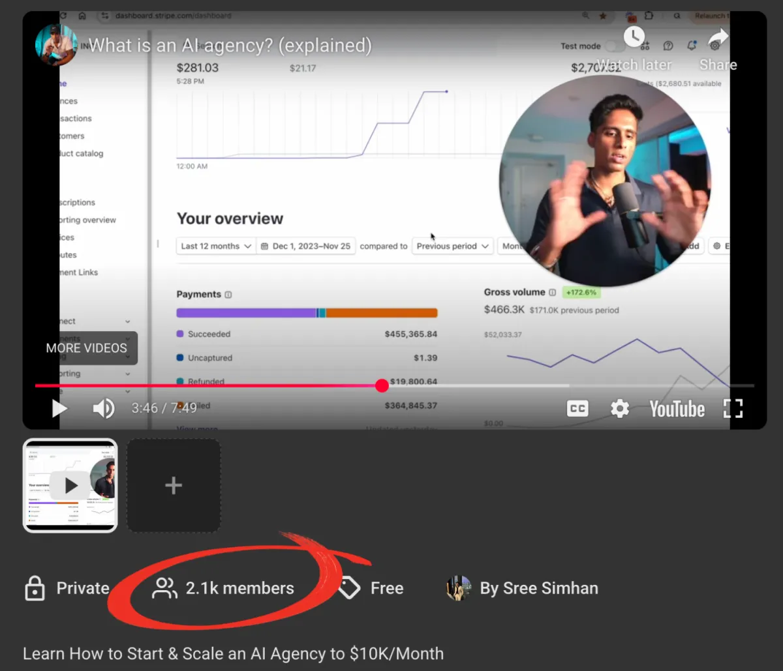
Task: Click the 'Uncaptured' payments row
Action: 307,358
